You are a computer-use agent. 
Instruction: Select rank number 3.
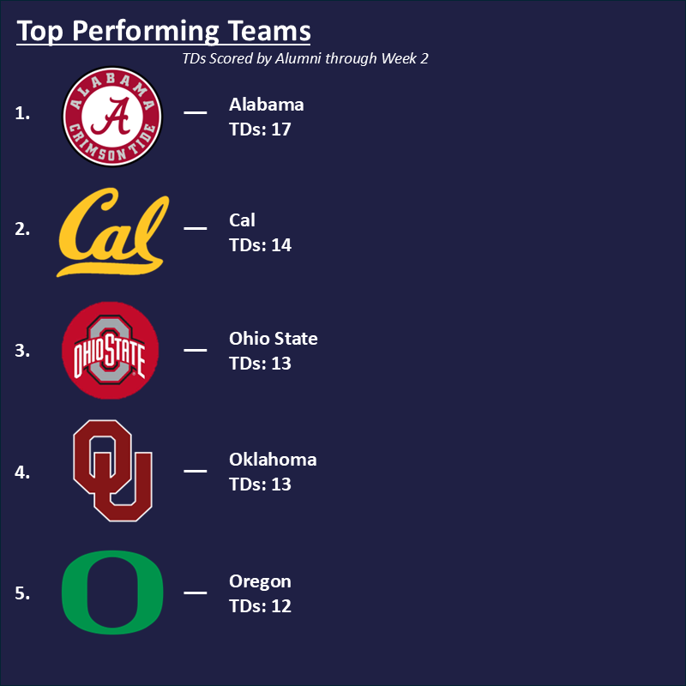(x=22, y=351)
